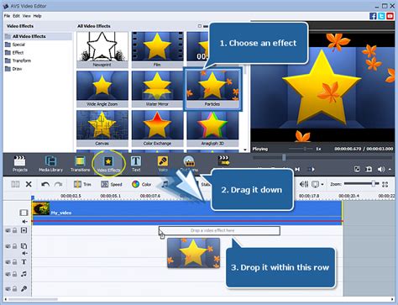Open the volume dropdown arrow
This screenshot has height=305, width=398.
(x=390, y=169)
